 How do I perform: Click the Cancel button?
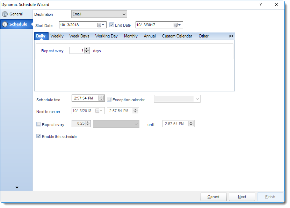pos(213,197)
